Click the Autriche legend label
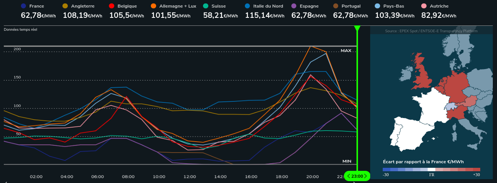 pos(439,6)
